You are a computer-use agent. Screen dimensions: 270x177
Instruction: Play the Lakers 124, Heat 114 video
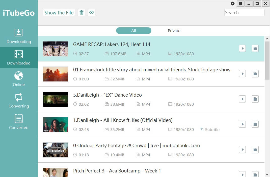coord(242,49)
